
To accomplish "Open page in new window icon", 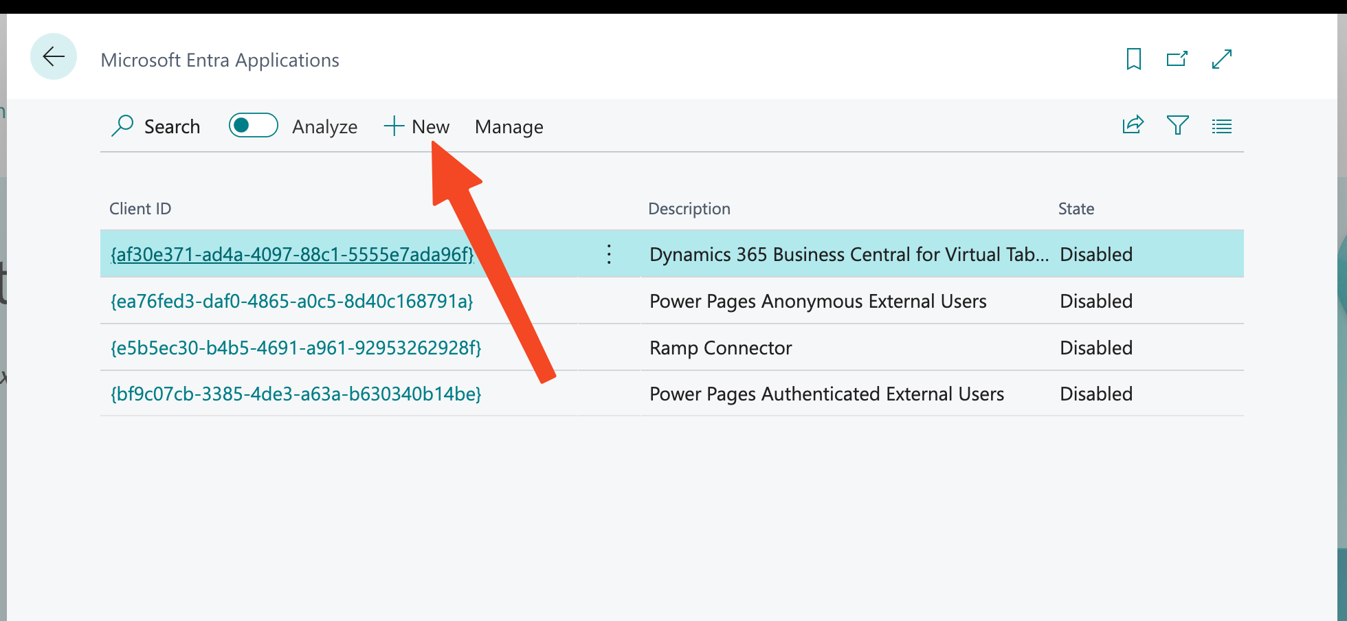I will click(x=1177, y=59).
